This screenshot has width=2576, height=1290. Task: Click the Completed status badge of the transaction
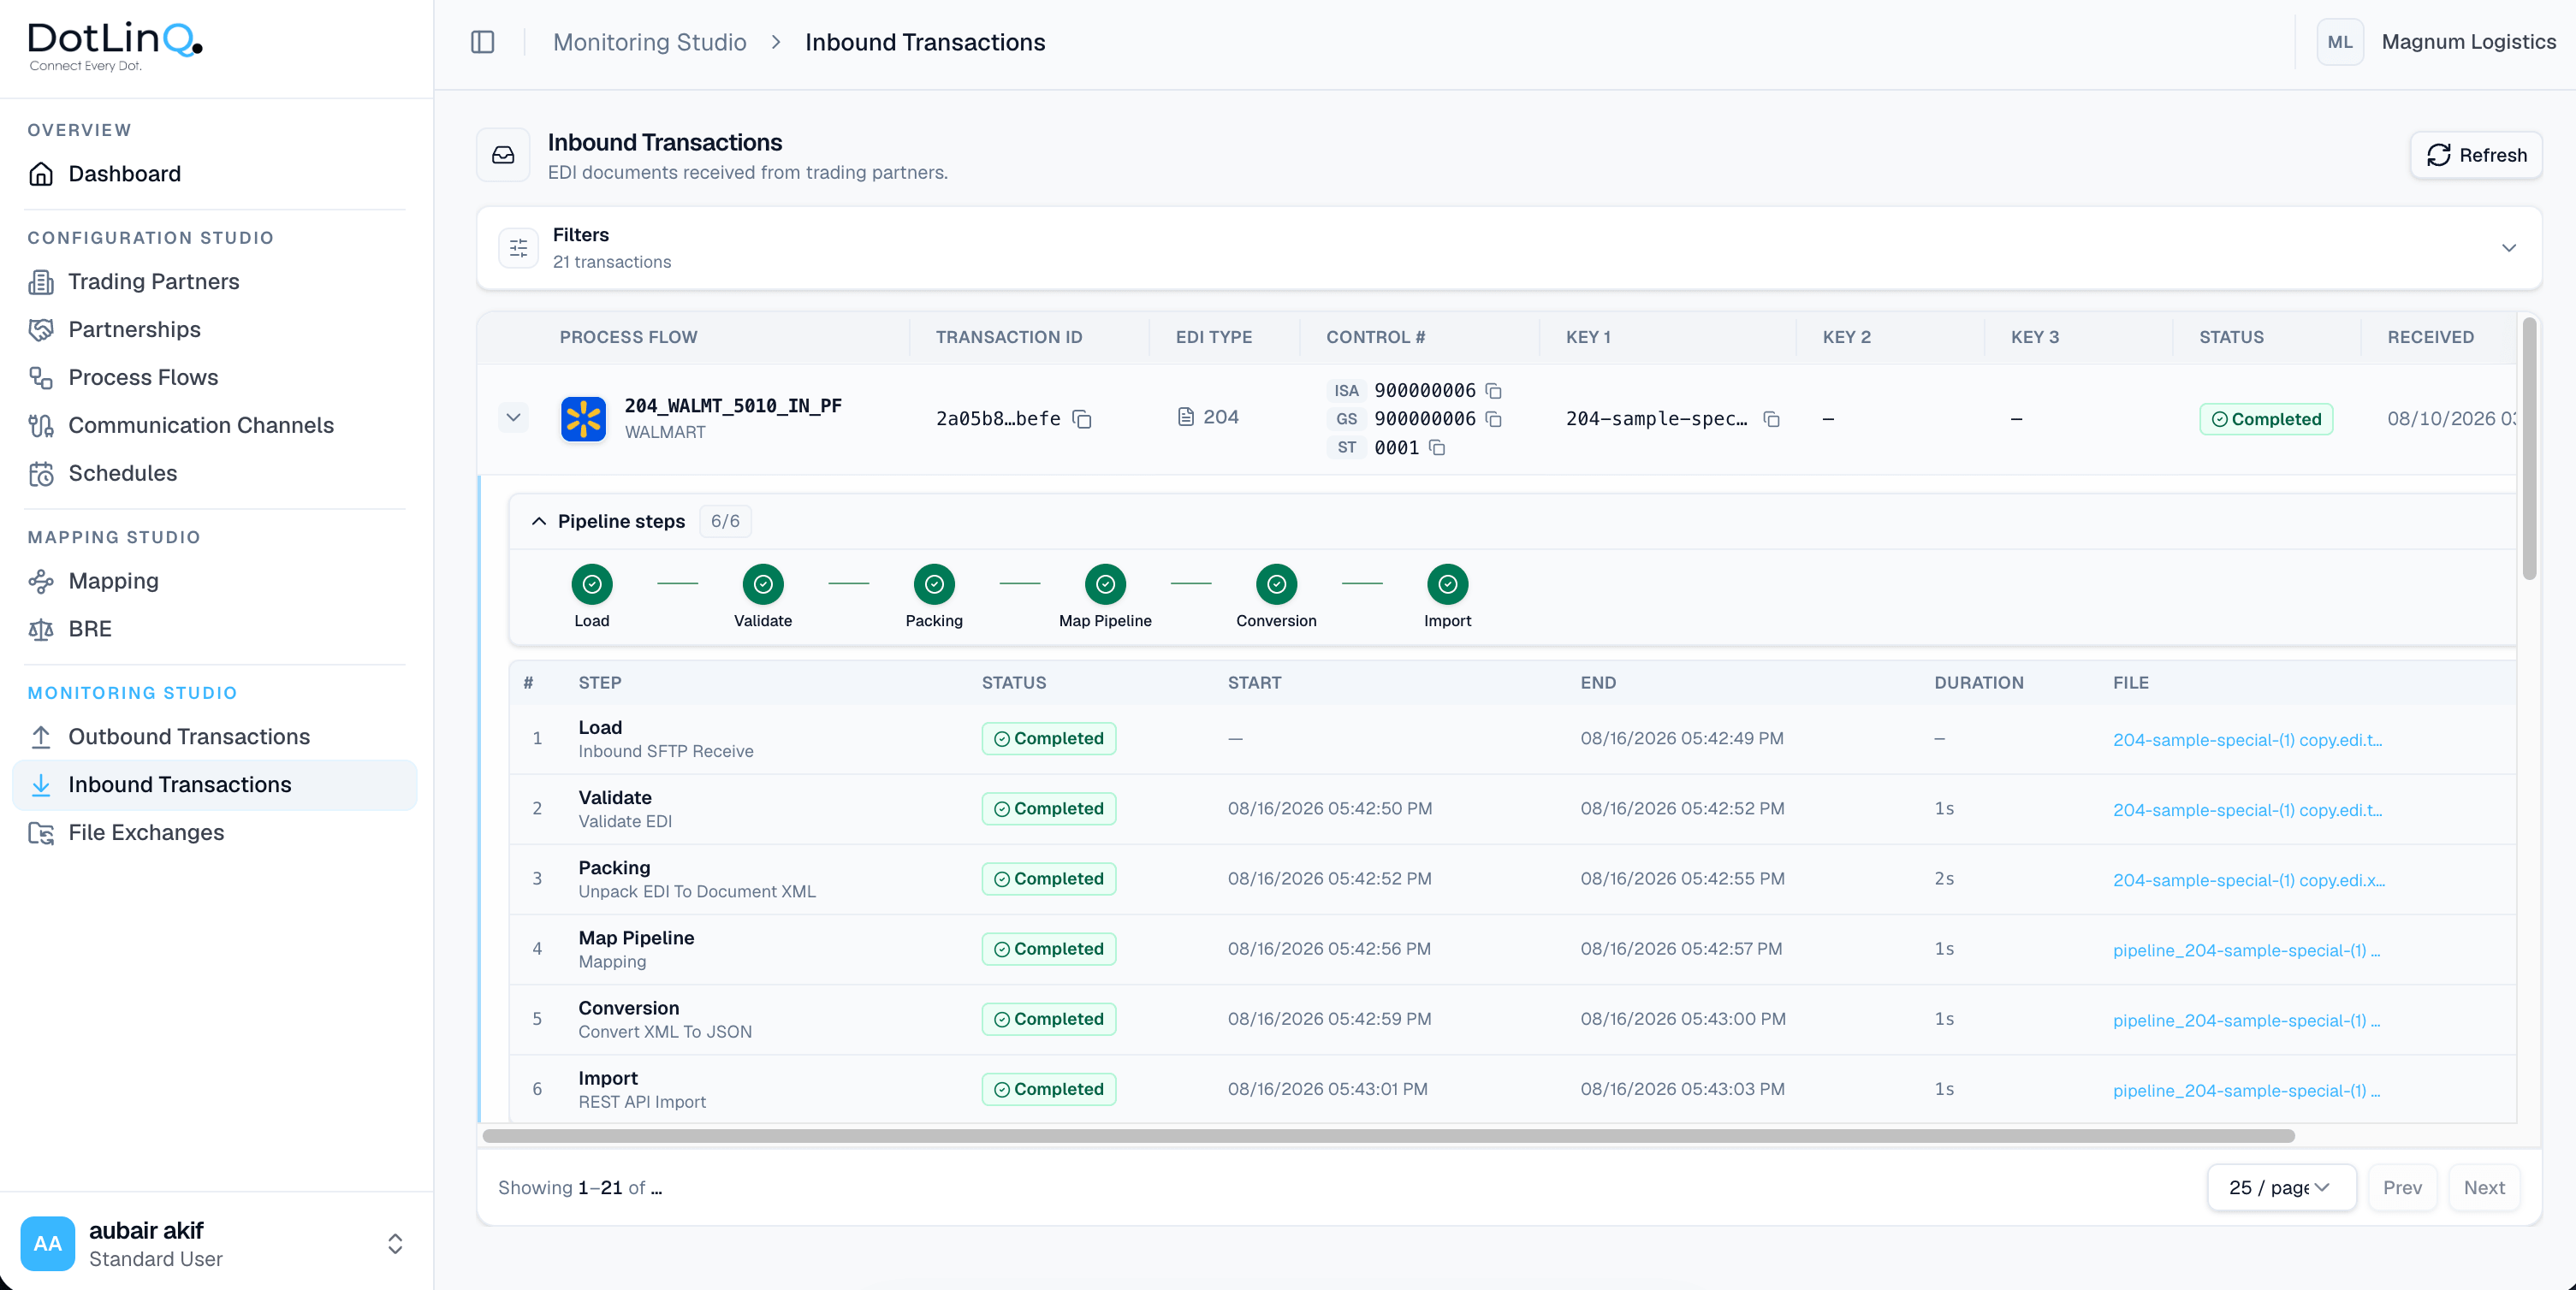coord(2266,418)
